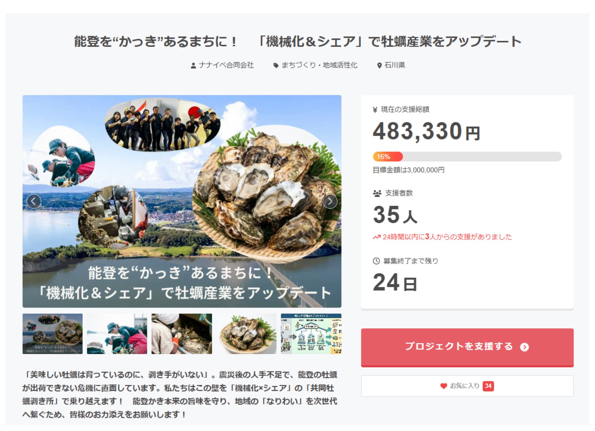Show the next slide in the image carousel
This screenshot has height=431, width=595.
coord(330,202)
